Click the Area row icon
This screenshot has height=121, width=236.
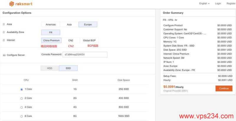click(x=4, y=24)
